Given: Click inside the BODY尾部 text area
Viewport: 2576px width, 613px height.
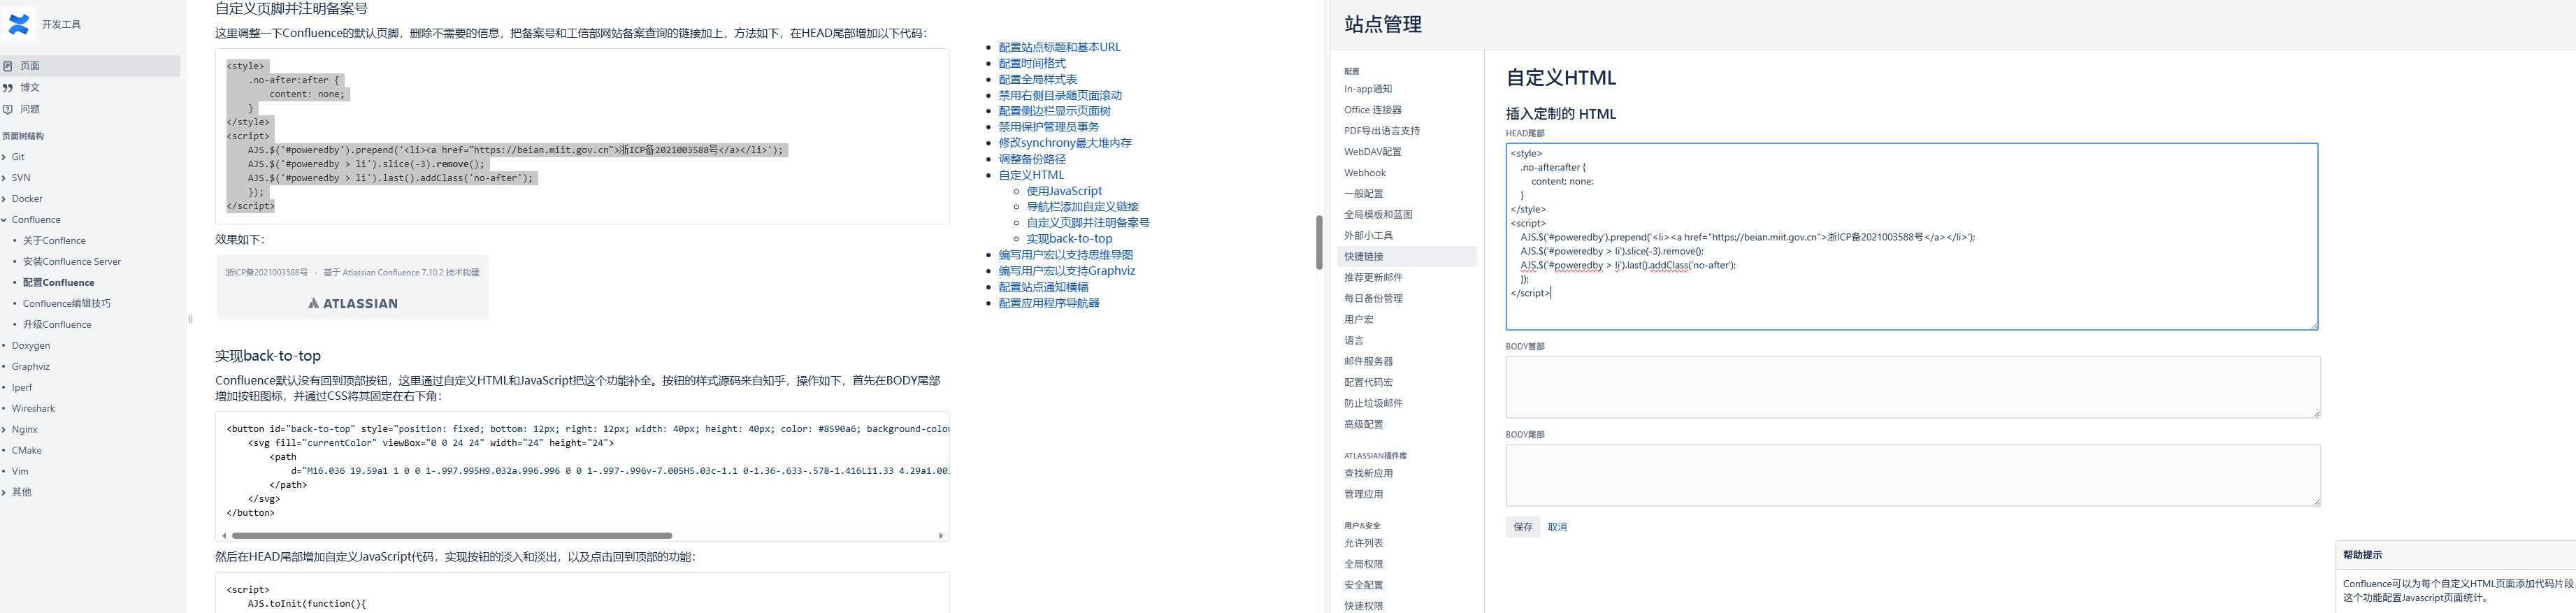Looking at the screenshot, I should [1912, 475].
